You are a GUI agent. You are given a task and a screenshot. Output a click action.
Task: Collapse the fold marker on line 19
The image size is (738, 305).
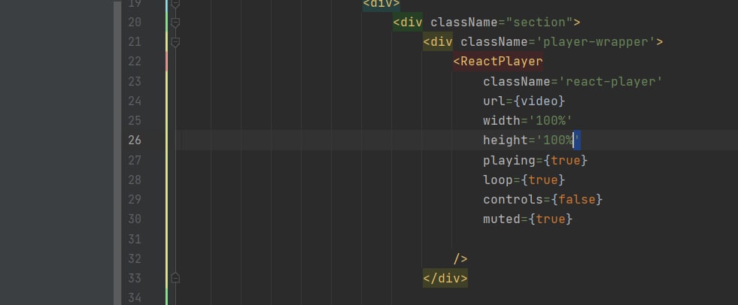(x=175, y=3)
